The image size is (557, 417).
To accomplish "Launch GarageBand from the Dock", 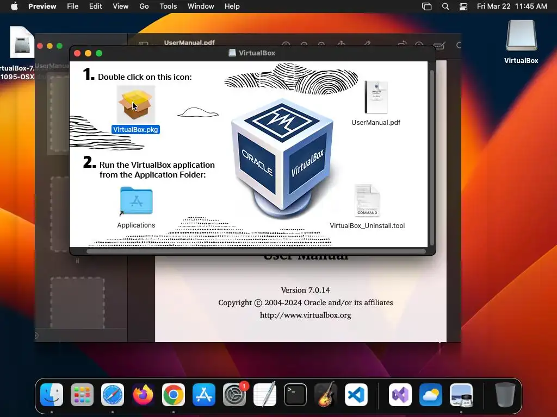I will [325, 395].
